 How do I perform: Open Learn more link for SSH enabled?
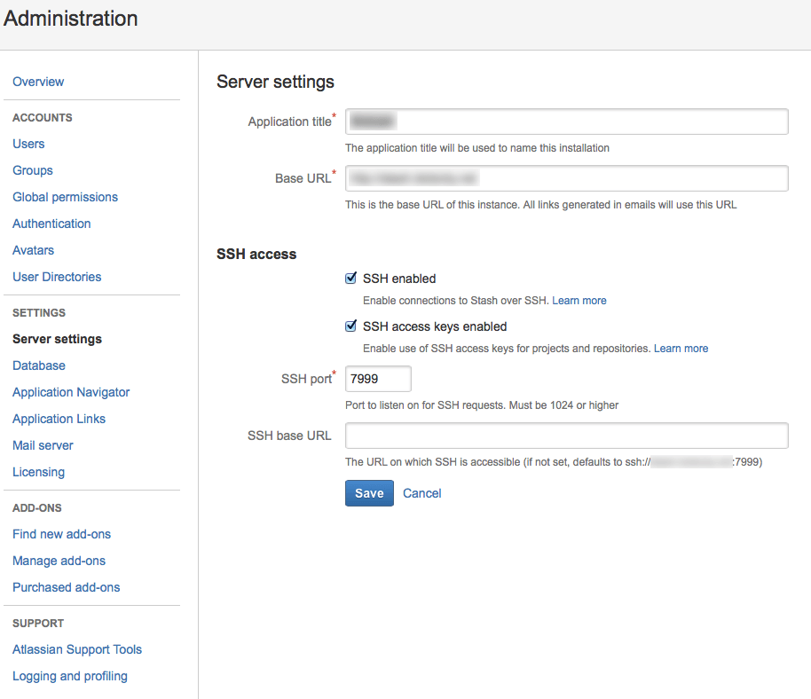pos(579,301)
